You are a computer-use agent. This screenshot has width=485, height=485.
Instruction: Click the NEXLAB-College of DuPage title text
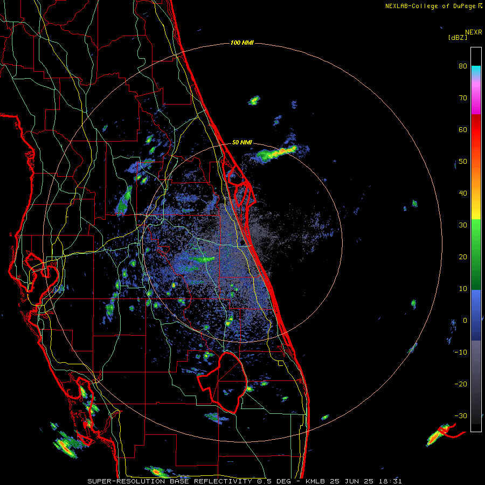pos(430,6)
